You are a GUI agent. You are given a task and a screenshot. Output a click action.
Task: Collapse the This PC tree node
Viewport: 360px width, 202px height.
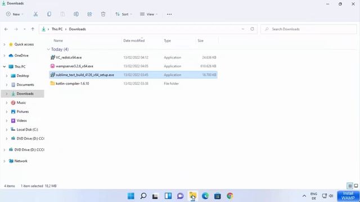(x=4, y=67)
